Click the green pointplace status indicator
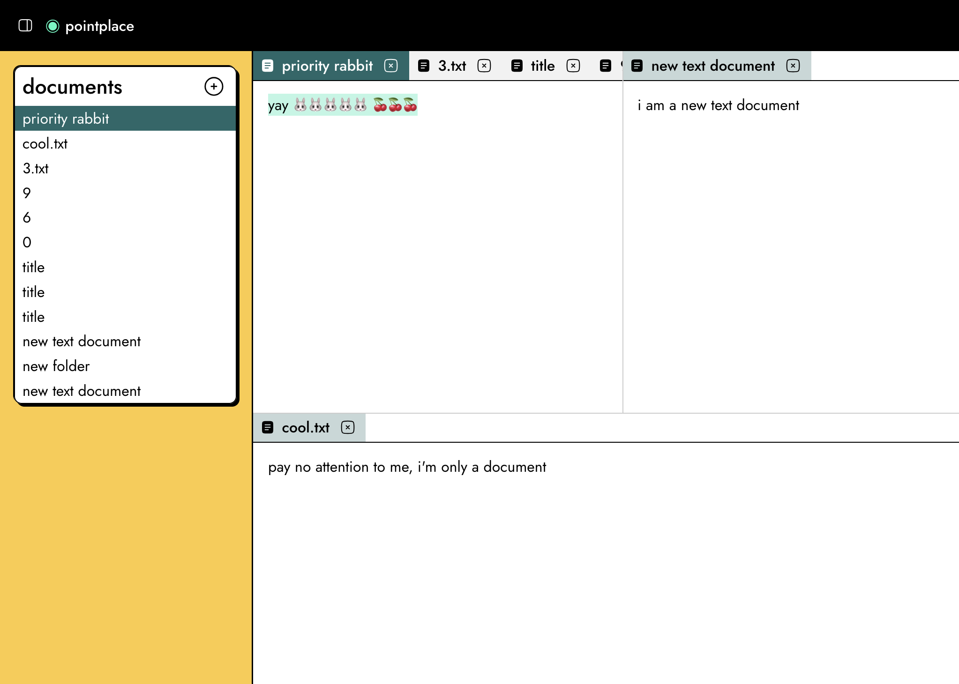 pyautogui.click(x=52, y=26)
